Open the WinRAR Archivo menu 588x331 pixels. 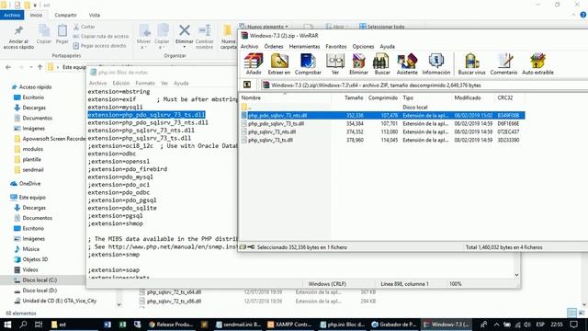coord(249,46)
